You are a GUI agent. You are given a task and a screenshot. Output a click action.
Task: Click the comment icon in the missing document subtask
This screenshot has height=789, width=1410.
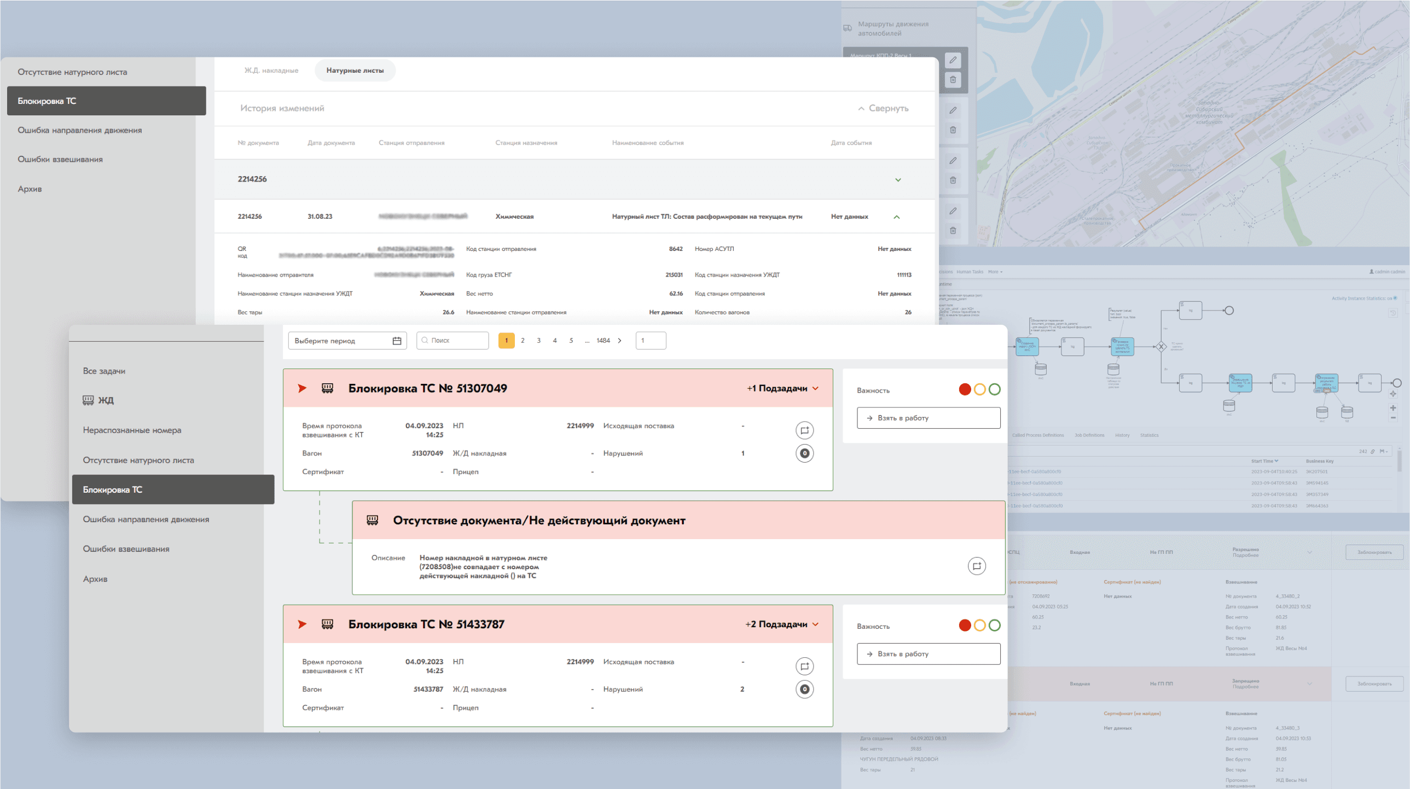click(x=977, y=566)
